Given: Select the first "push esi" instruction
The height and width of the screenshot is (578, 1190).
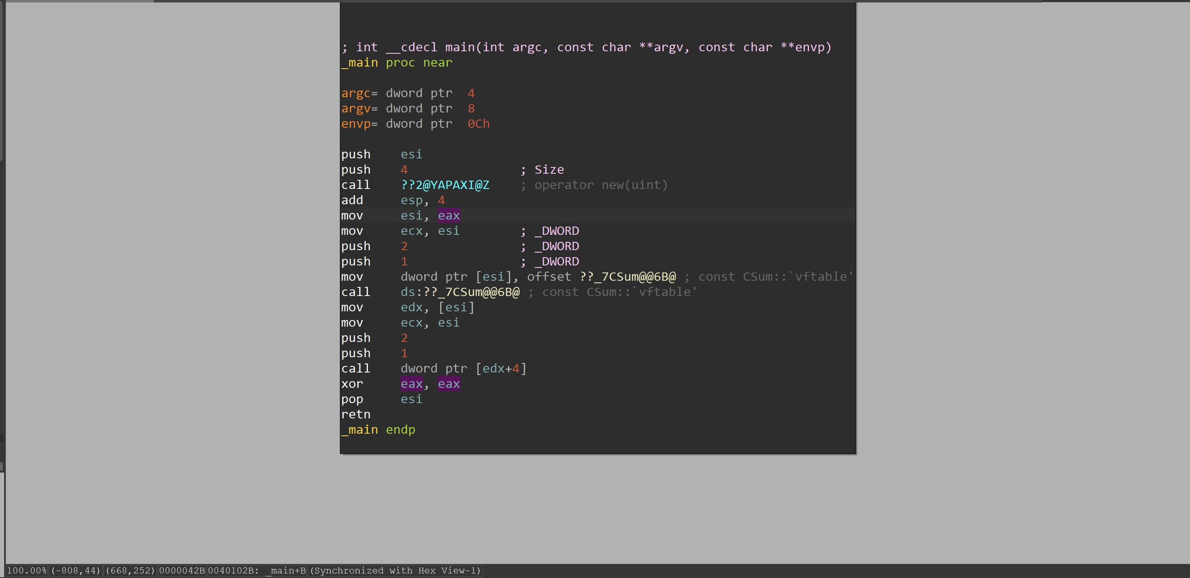Looking at the screenshot, I should [x=382, y=154].
